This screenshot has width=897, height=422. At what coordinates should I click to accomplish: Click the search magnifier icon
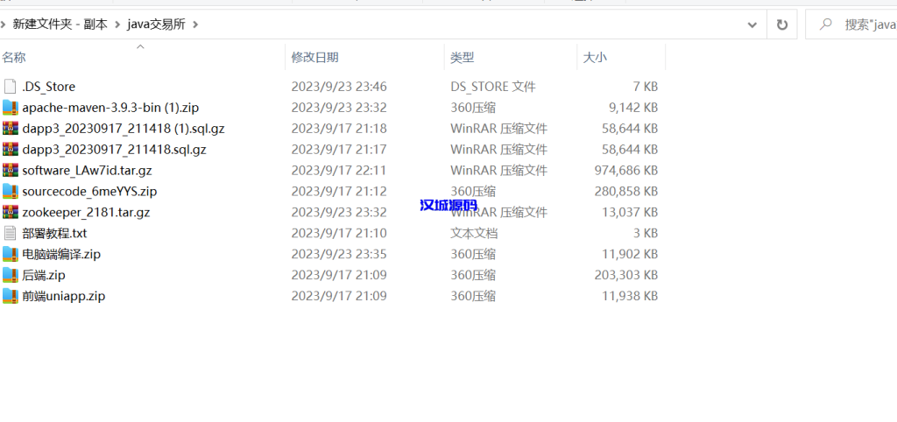tap(825, 25)
